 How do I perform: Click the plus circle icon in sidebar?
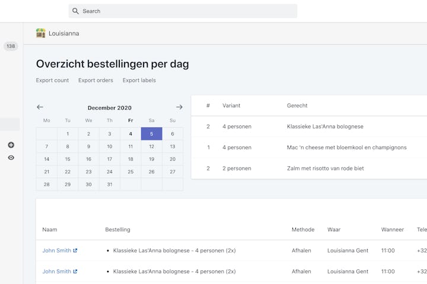tap(11, 145)
